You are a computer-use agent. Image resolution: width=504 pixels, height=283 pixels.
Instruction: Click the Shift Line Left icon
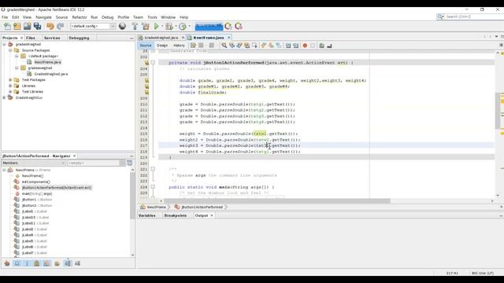(288, 46)
